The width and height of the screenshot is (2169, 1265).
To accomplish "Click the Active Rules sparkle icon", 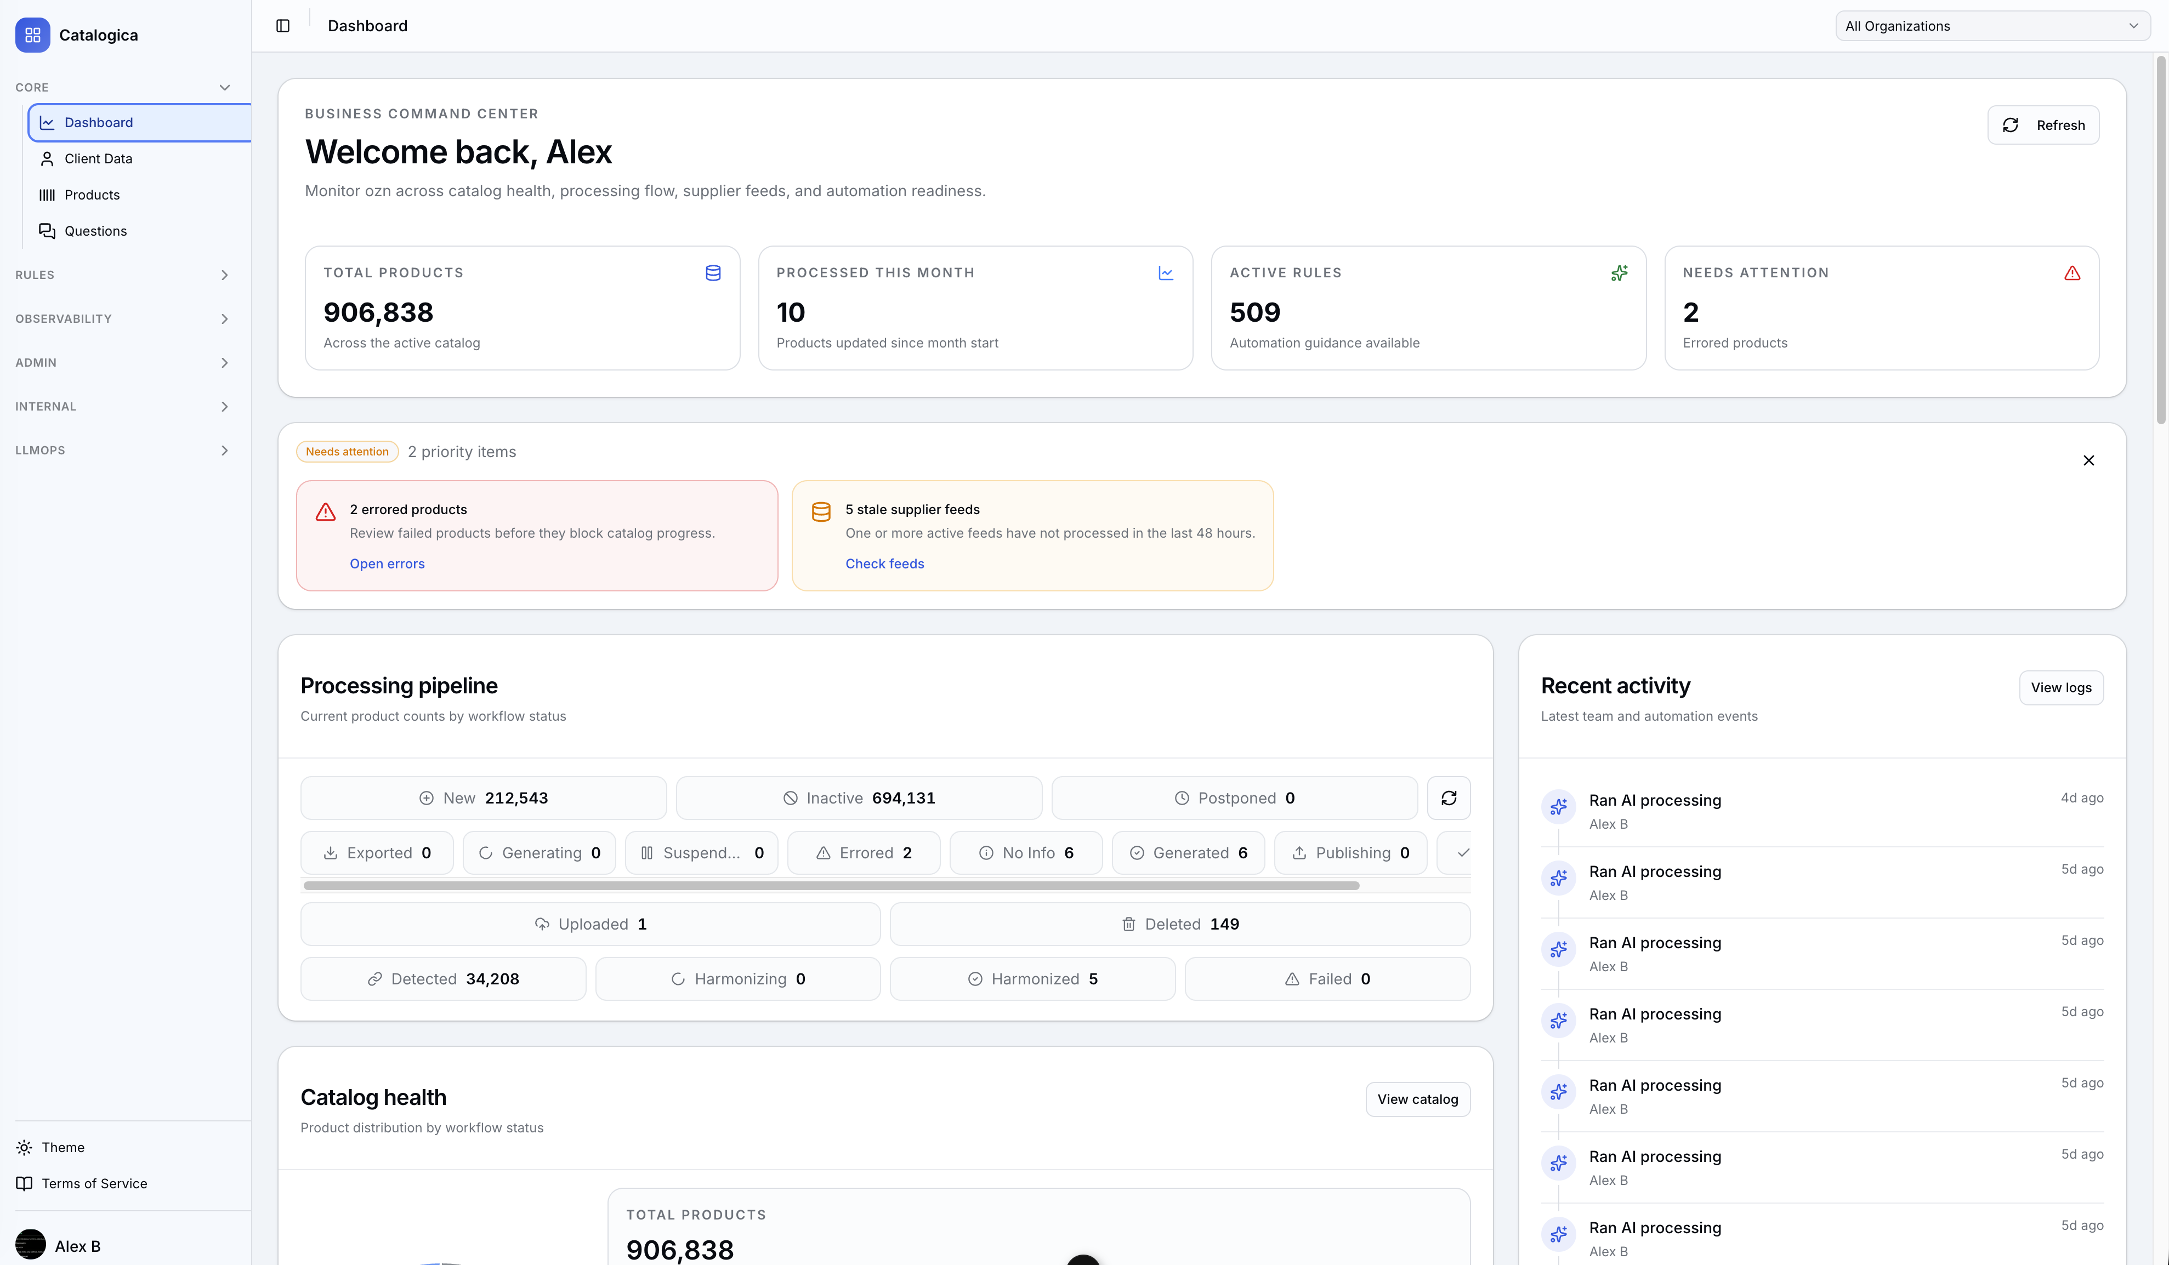I will point(1619,273).
